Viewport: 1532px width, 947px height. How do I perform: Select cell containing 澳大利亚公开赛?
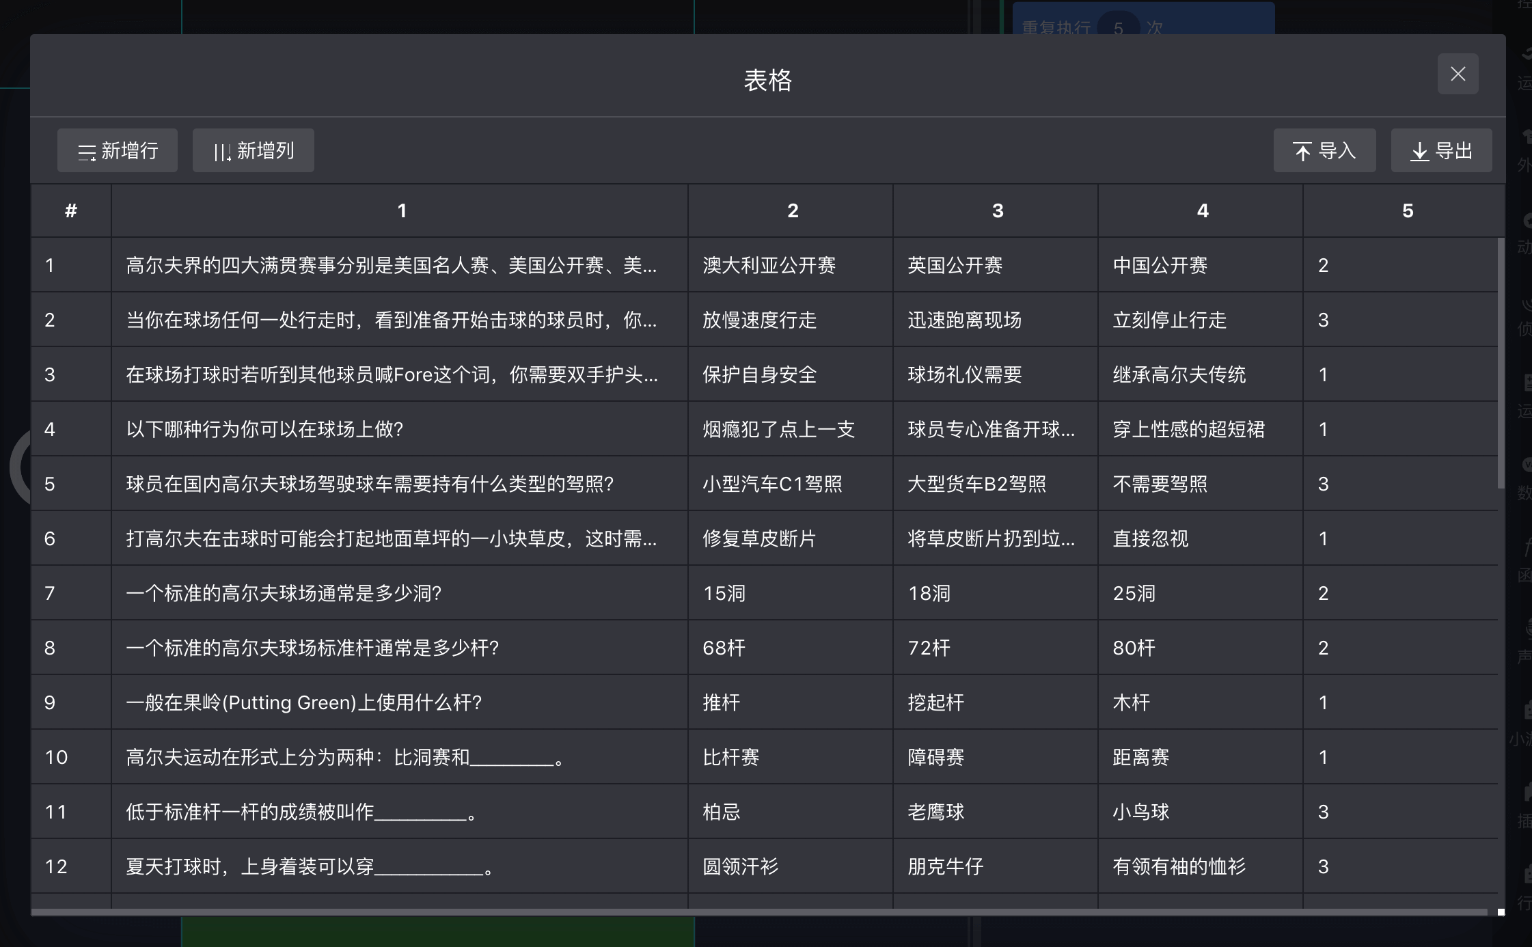pyautogui.click(x=769, y=265)
